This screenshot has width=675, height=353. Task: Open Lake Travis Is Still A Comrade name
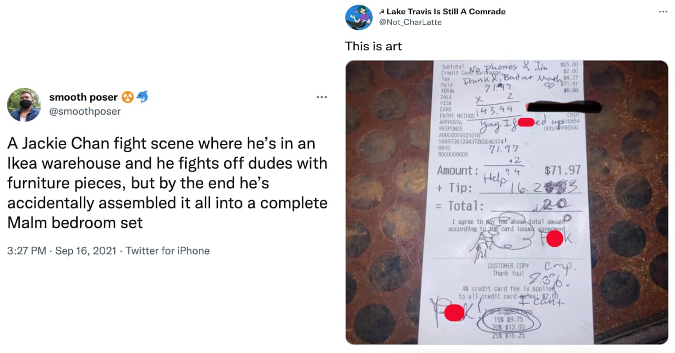(x=446, y=11)
